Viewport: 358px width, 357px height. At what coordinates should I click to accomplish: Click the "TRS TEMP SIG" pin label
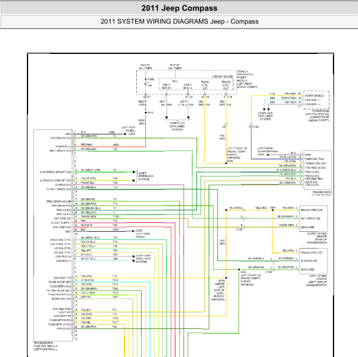click(62, 227)
